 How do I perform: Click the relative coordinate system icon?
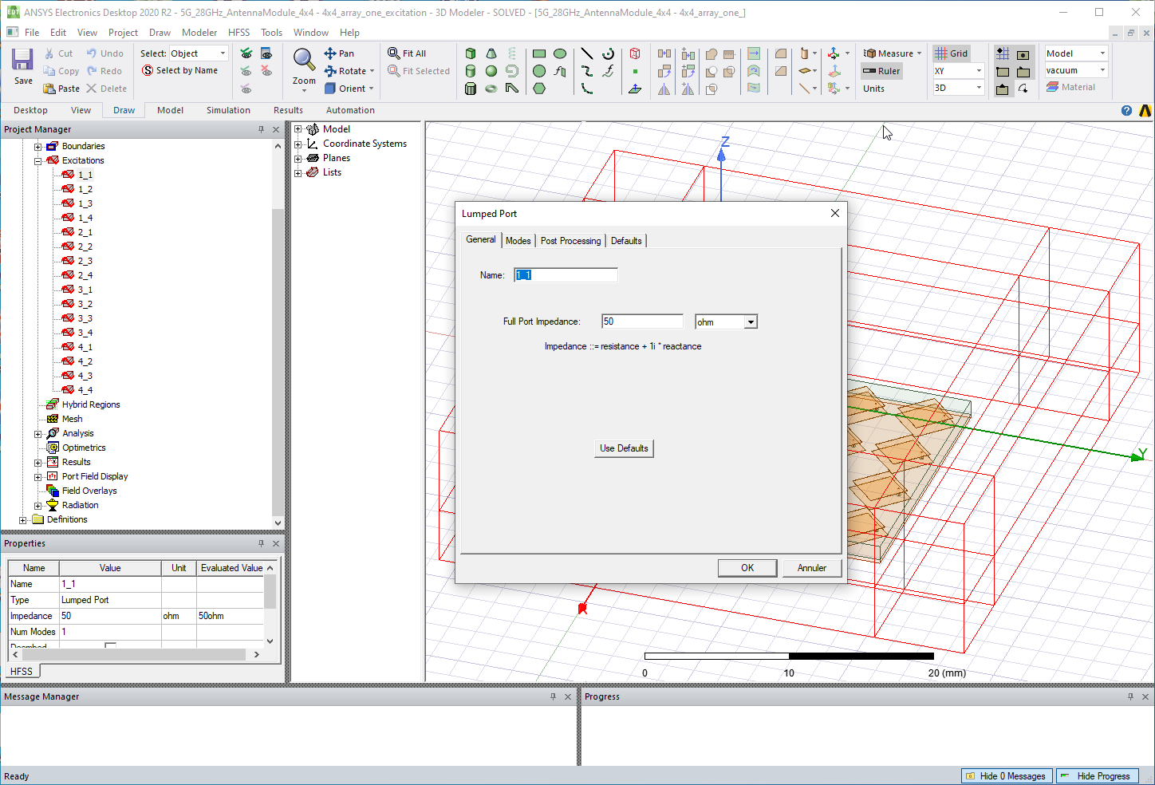pyautogui.click(x=834, y=53)
